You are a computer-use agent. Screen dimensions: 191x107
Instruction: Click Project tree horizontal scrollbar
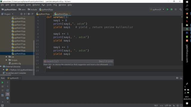[x=5, y=75]
